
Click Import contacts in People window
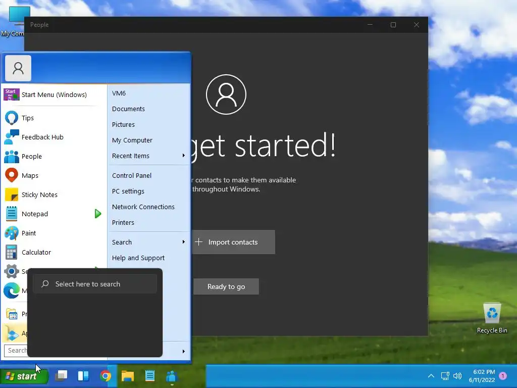pos(233,242)
